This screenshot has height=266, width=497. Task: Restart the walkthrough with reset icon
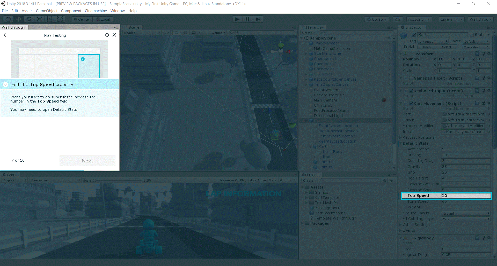click(x=107, y=35)
